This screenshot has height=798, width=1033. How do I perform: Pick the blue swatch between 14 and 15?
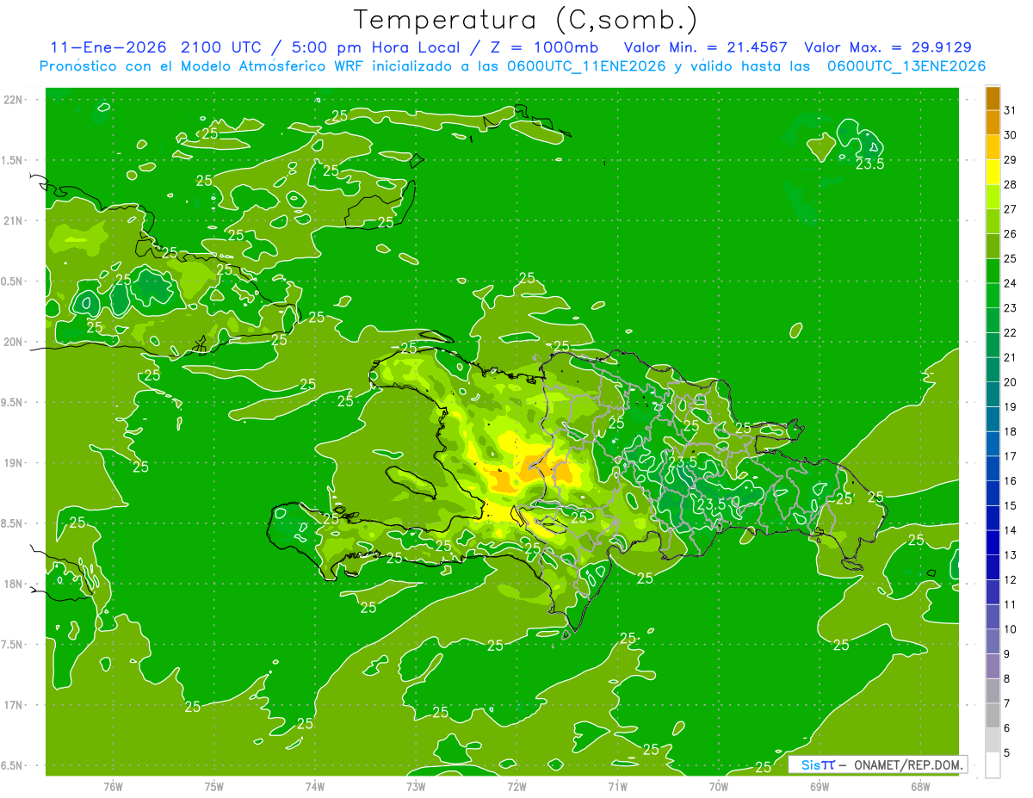[993, 518]
